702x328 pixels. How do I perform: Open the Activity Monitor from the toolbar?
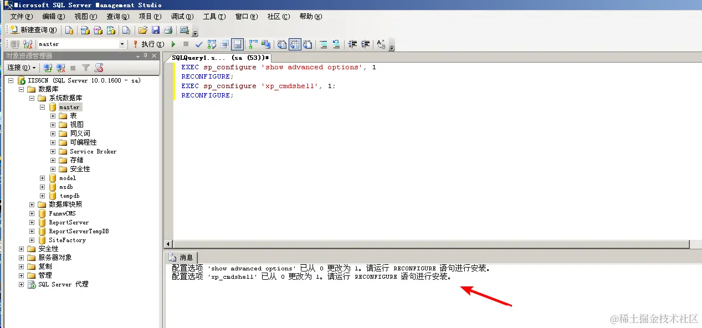tap(185, 30)
